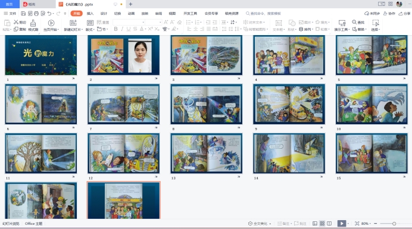Click the command search input field
The image size is (412, 229).
[x=264, y=14]
